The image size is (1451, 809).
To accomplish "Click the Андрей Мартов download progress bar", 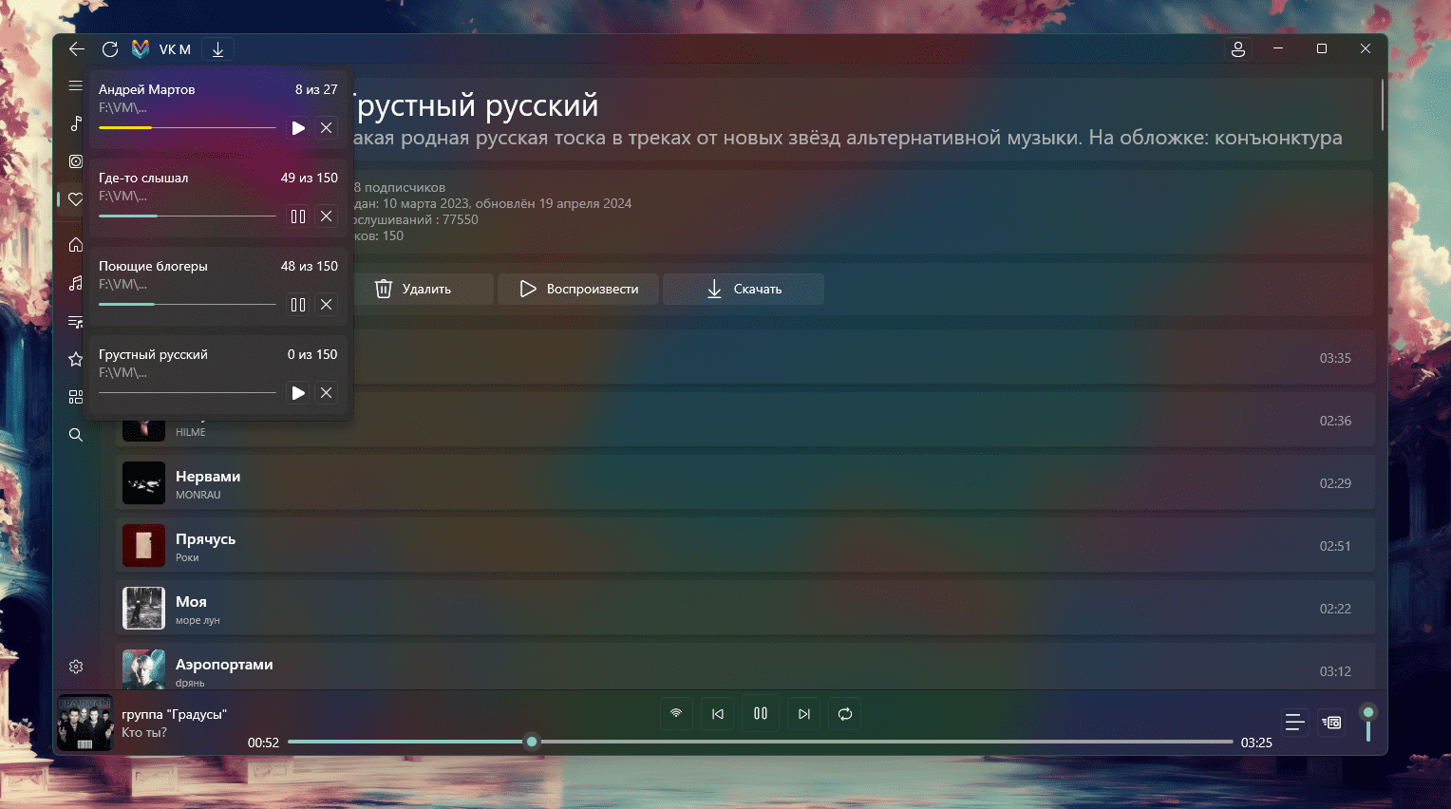I will pyautogui.click(x=187, y=127).
